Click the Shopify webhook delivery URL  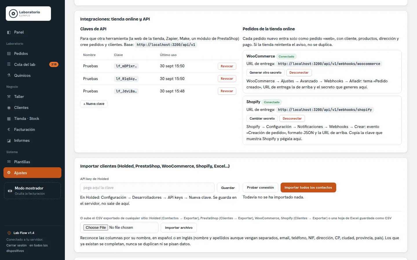325,110
